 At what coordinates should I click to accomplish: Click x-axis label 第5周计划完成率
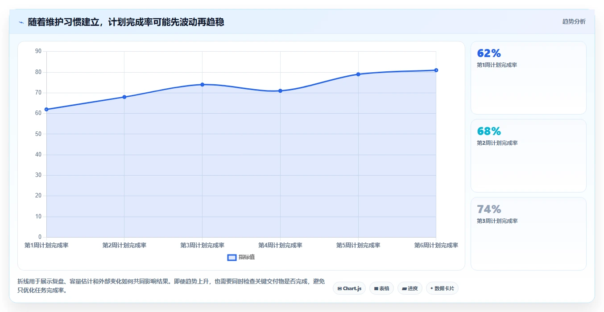[358, 246]
